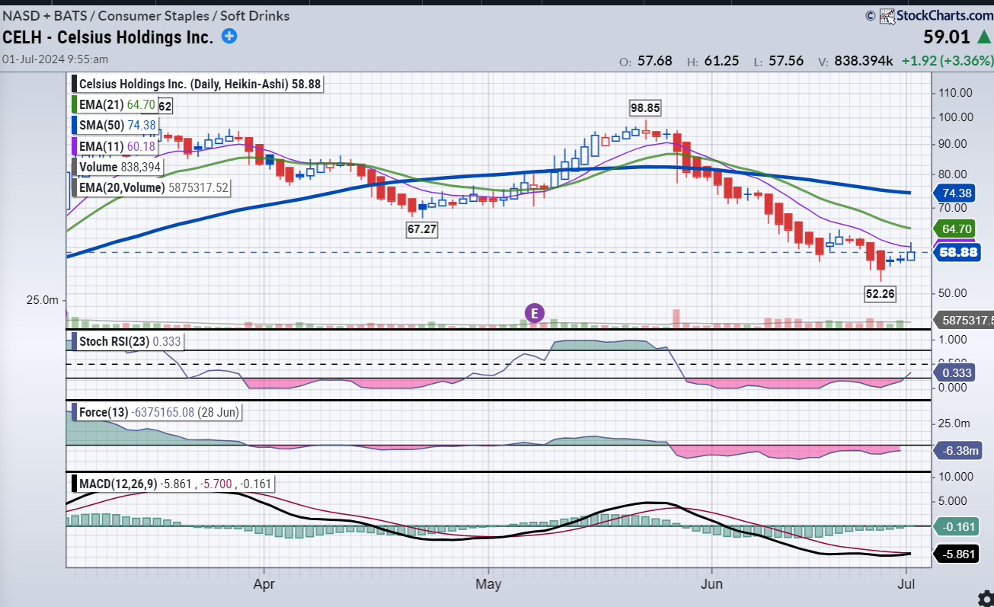Select the 'Force(13) -6375165.08' legend label
994x607 pixels.
point(158,413)
